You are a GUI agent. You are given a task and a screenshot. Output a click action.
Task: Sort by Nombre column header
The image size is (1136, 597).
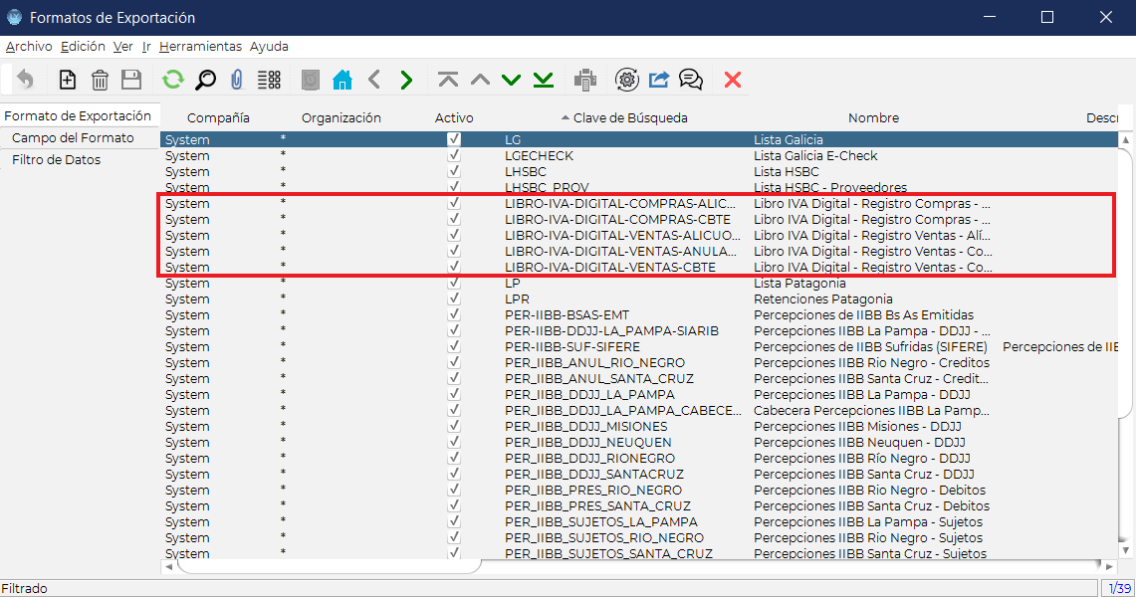tap(874, 118)
